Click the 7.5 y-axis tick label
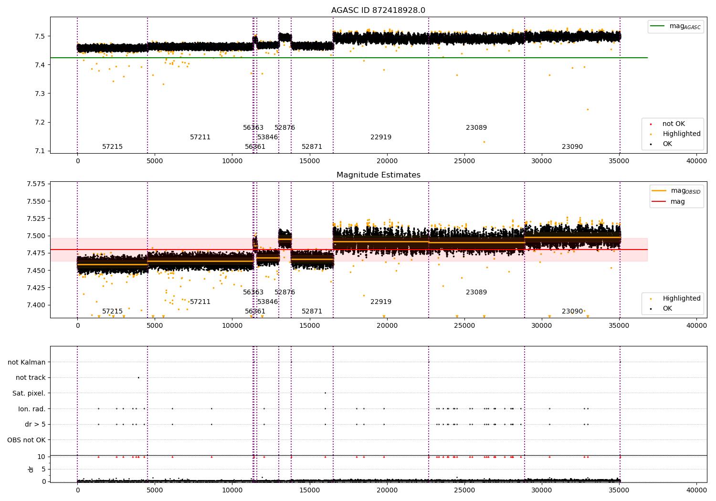This screenshot has height=501, width=716. point(40,36)
